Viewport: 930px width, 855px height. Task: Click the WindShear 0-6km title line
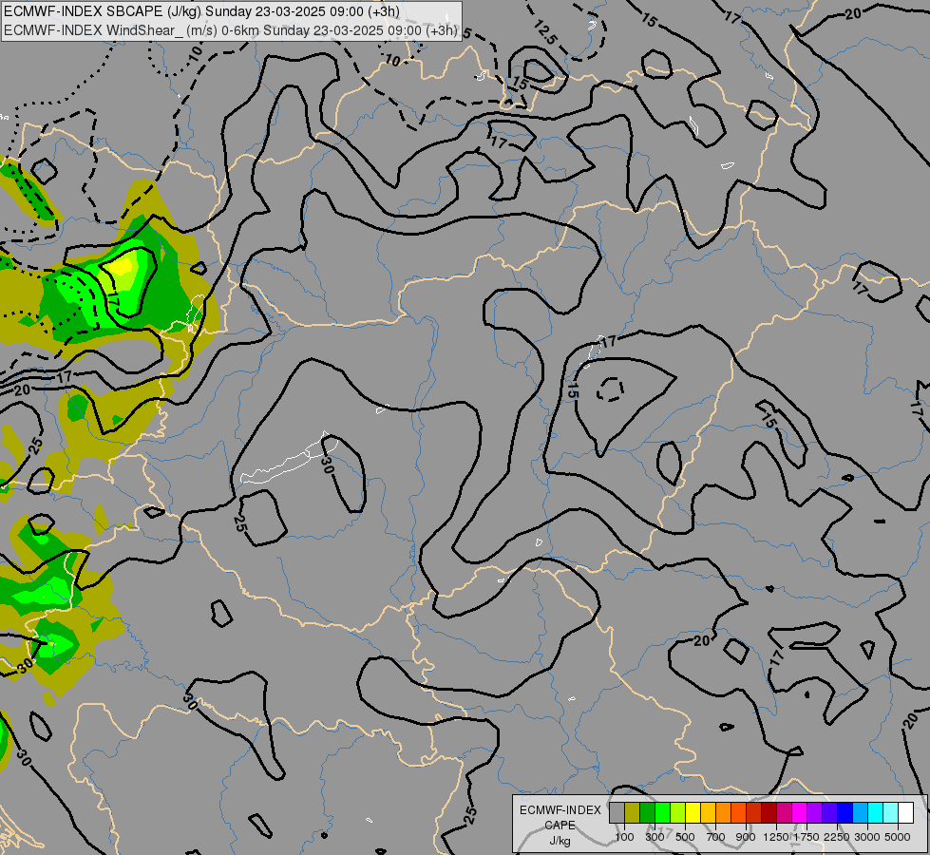pos(231,30)
